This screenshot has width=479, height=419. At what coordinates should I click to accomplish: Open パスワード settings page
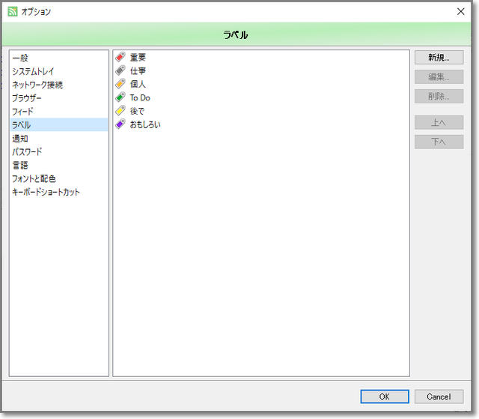pyautogui.click(x=27, y=152)
